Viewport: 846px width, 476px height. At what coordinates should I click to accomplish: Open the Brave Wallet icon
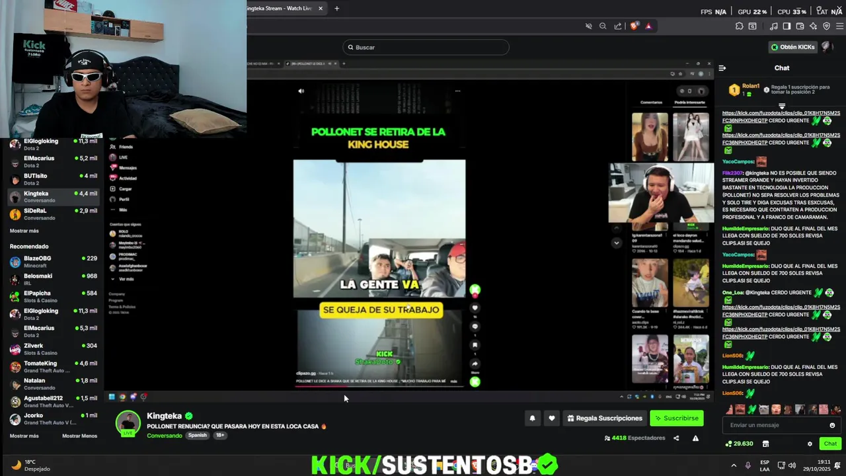[x=800, y=26]
